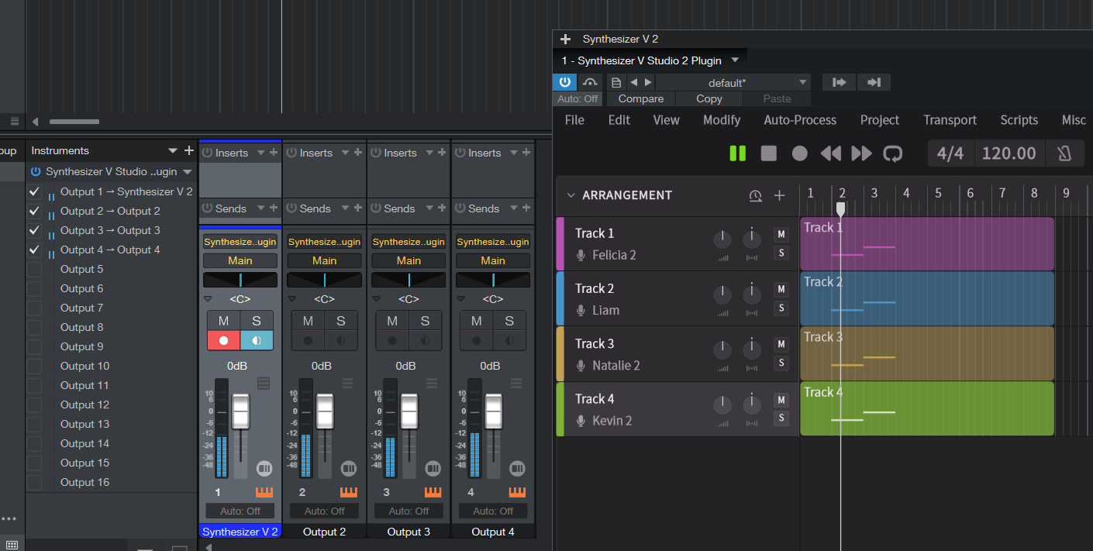Open Inserts dropdown on Output 2 channel
The width and height of the screenshot is (1093, 551).
pos(346,153)
